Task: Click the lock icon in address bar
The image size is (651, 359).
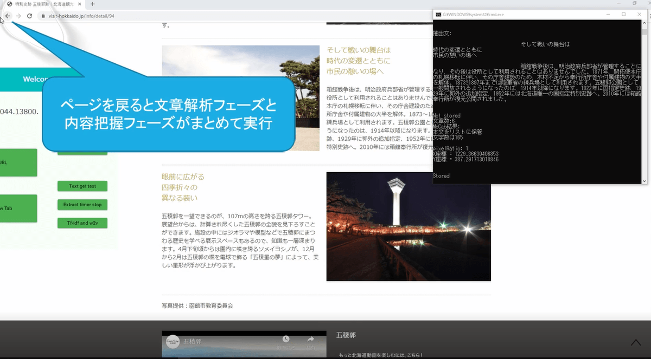Action: [43, 16]
